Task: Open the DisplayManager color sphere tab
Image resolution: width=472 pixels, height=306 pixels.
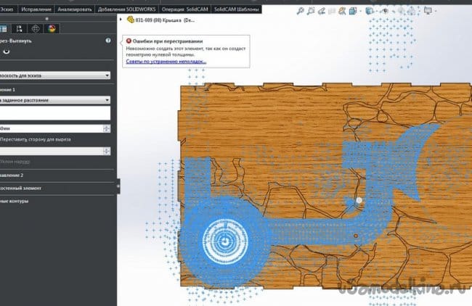Action: point(52,28)
